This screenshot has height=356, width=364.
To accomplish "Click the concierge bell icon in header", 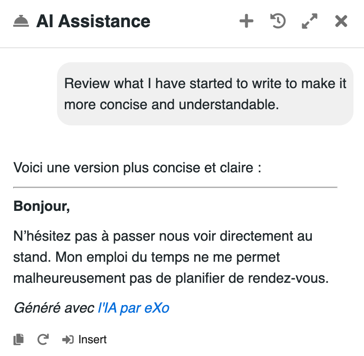I will coord(21,21).
